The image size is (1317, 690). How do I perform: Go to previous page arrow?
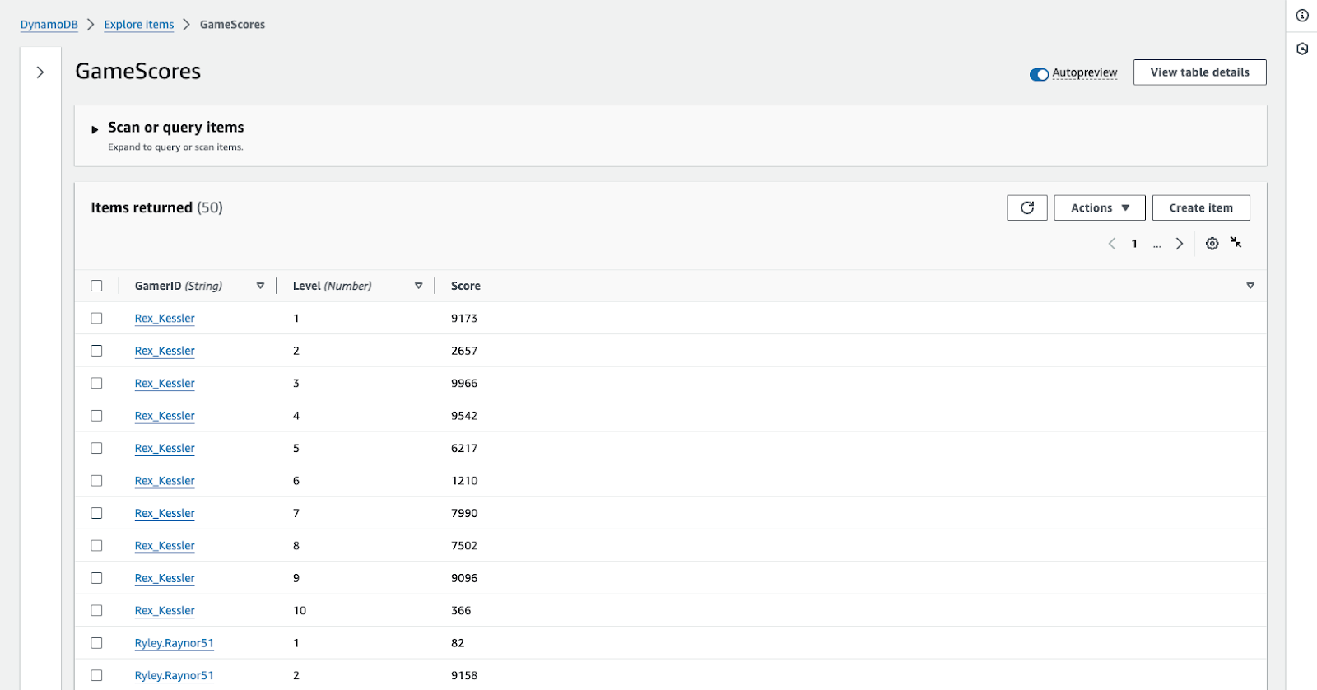(x=1112, y=244)
